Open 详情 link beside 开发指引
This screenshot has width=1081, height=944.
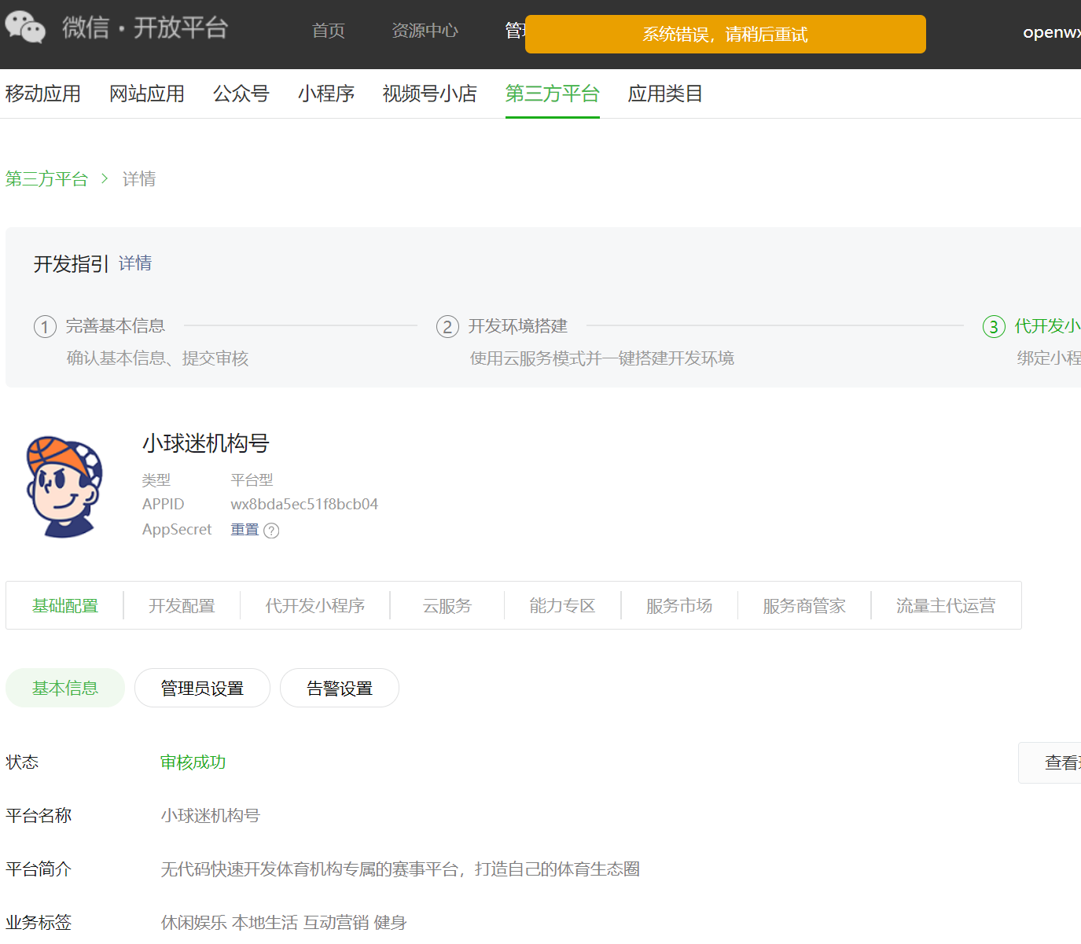tap(135, 263)
